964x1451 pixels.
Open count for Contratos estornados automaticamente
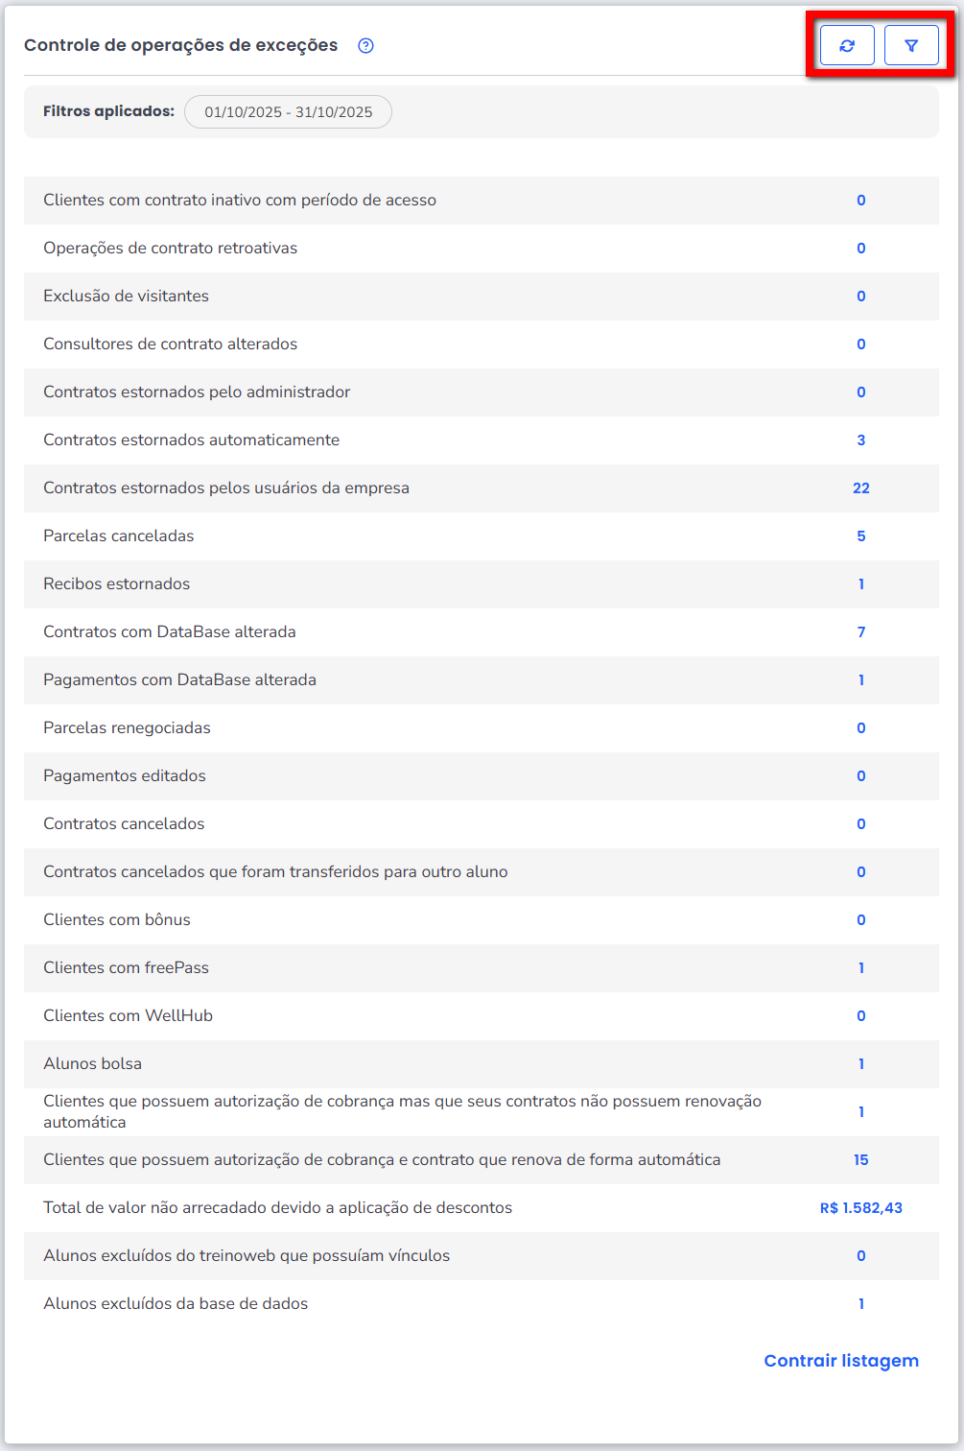pyautogui.click(x=861, y=440)
